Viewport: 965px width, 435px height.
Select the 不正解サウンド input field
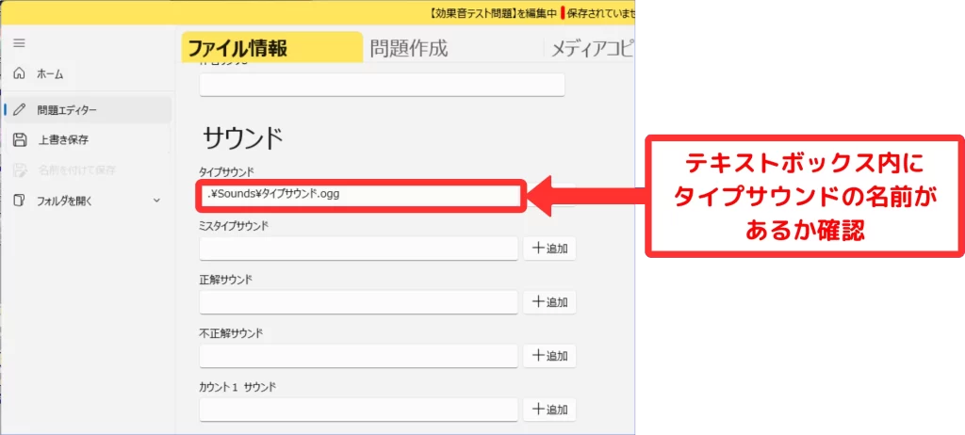coord(359,356)
